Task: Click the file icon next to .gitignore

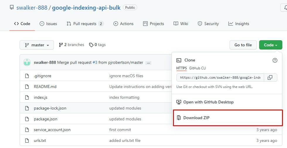Action: coord(27,76)
